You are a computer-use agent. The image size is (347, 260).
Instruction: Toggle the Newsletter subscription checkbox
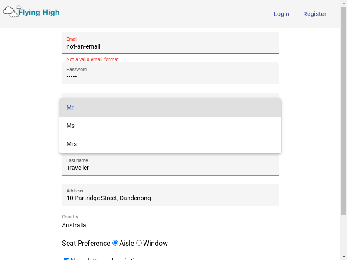tap(66, 259)
